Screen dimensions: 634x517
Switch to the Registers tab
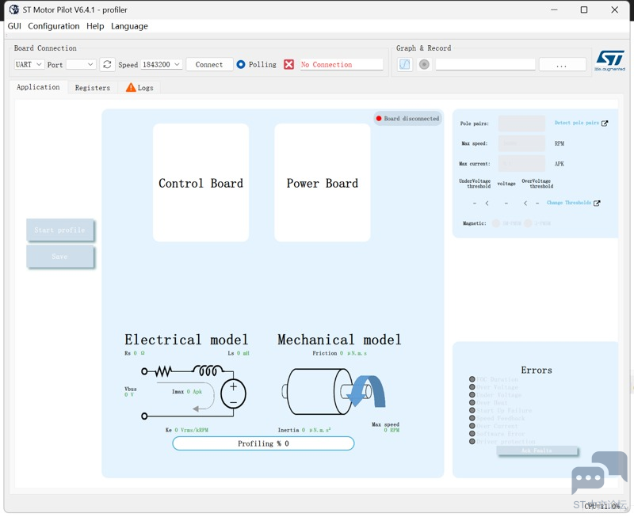click(x=93, y=88)
